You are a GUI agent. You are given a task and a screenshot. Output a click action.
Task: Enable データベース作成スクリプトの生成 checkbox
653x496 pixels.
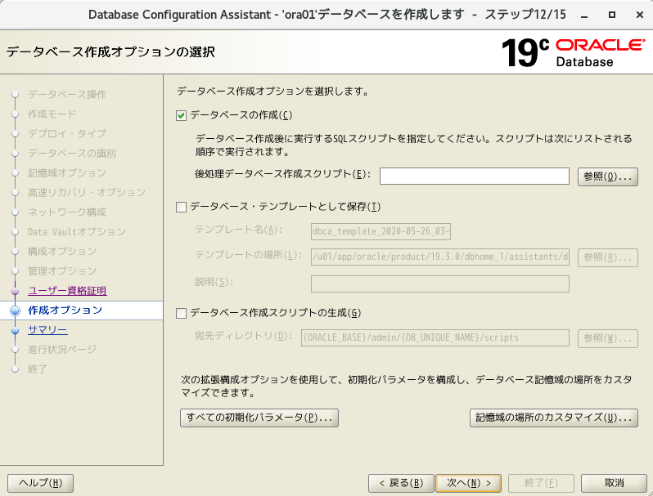tap(181, 314)
